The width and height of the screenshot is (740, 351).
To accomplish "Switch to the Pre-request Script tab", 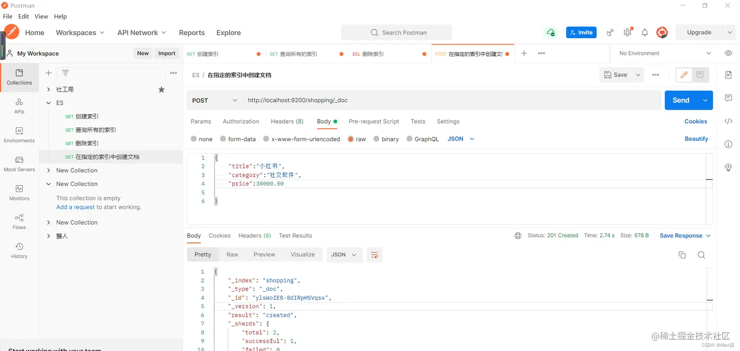I will tap(374, 121).
